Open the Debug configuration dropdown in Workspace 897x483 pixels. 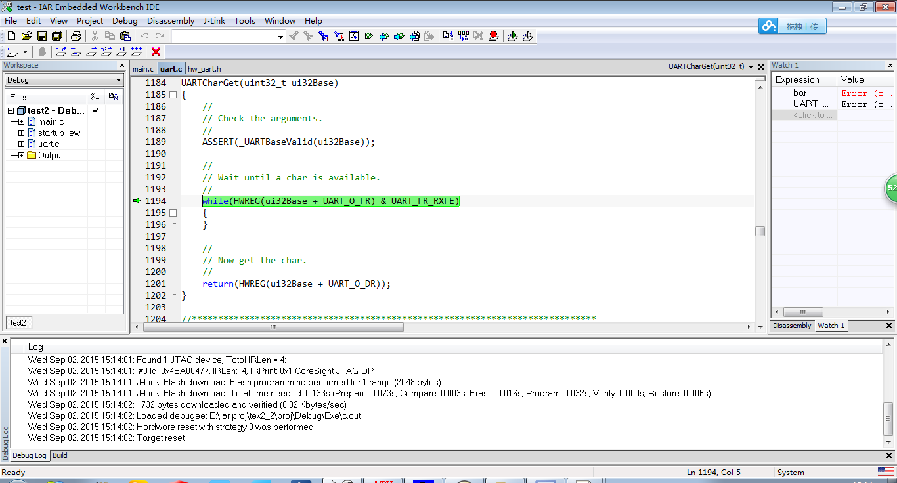click(x=64, y=79)
